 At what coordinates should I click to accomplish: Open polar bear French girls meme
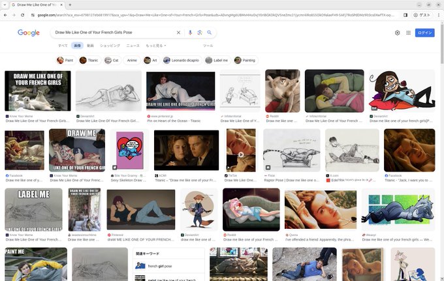(38, 91)
